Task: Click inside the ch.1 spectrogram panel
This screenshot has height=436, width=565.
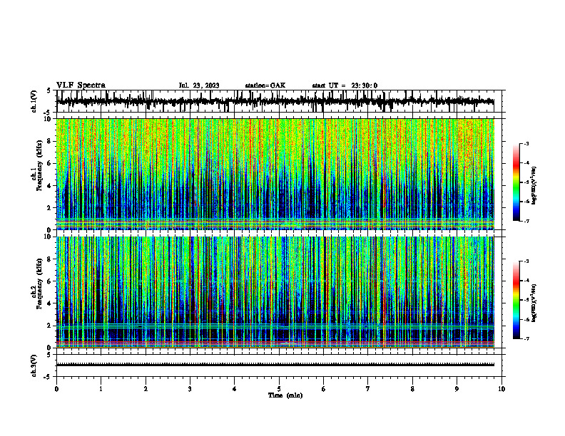Action: [x=275, y=174]
